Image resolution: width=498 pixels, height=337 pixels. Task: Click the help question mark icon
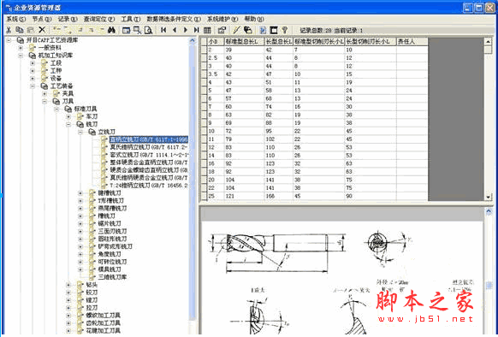click(x=285, y=30)
